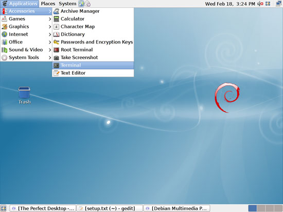Image resolution: width=283 pixels, height=212 pixels.
Task: Click the Games category icon
Action: (x=5, y=19)
